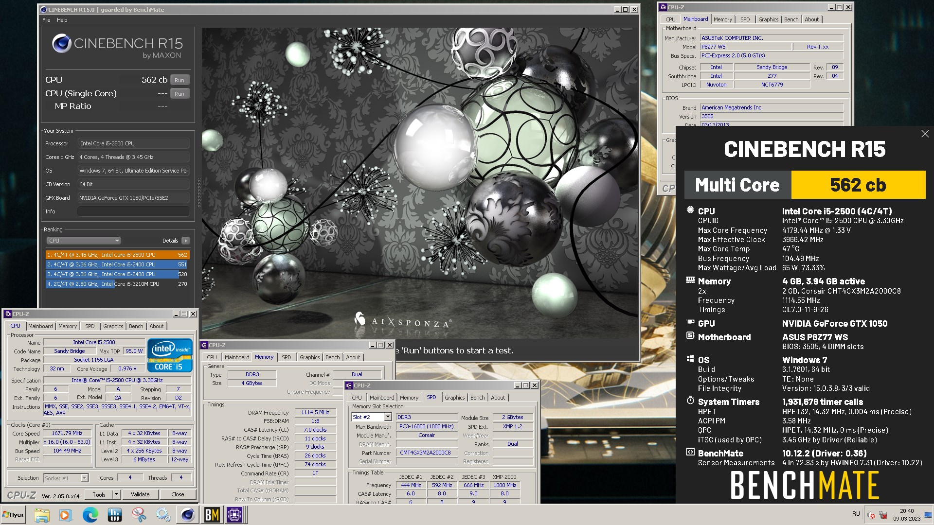Click the System Timers stopwatch icon
Screen dimensions: 934x525
click(x=690, y=401)
